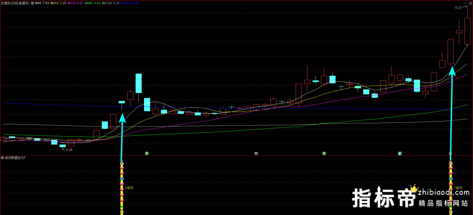This screenshot has height=215, width=473.
Task: Click the blue 财 event marker
Action: [256, 153]
